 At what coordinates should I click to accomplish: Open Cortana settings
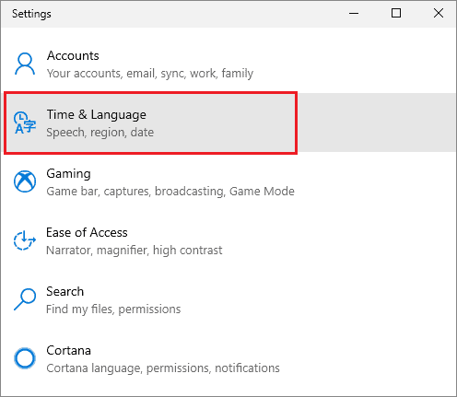click(228, 358)
